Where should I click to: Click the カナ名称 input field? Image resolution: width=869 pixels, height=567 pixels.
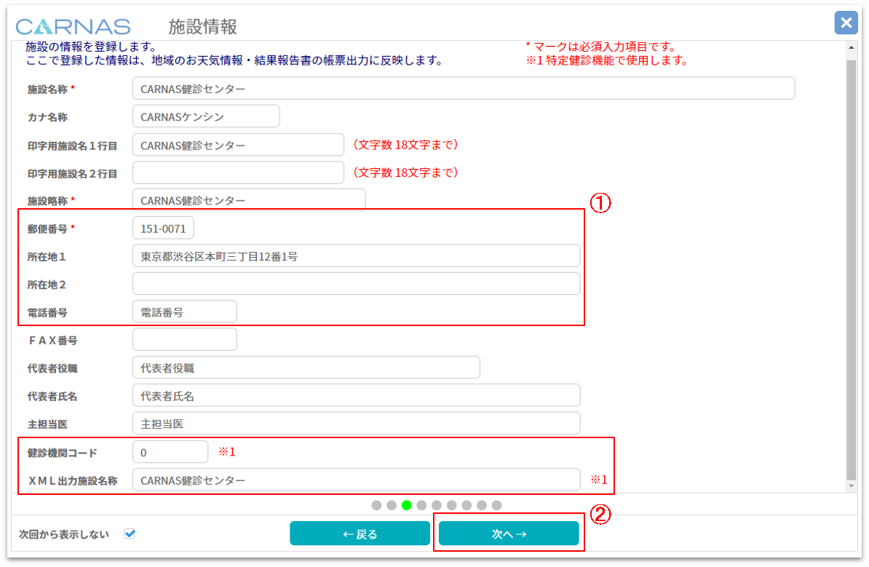pos(206,116)
